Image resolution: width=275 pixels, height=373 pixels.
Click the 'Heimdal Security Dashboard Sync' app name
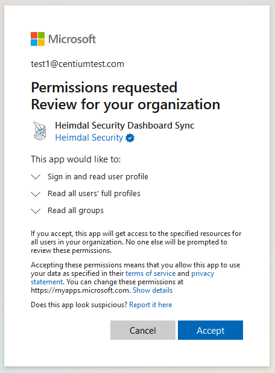[125, 126]
